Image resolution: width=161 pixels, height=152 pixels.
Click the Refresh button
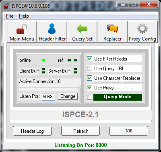click(80, 131)
